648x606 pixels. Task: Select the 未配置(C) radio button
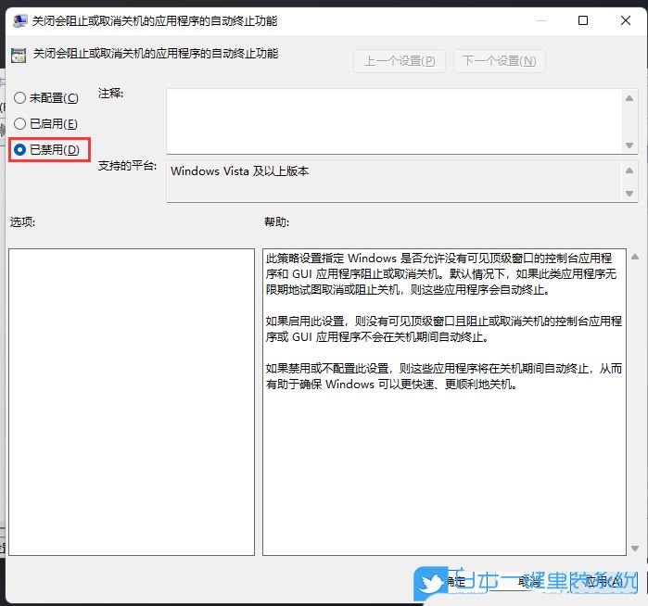click(x=45, y=98)
